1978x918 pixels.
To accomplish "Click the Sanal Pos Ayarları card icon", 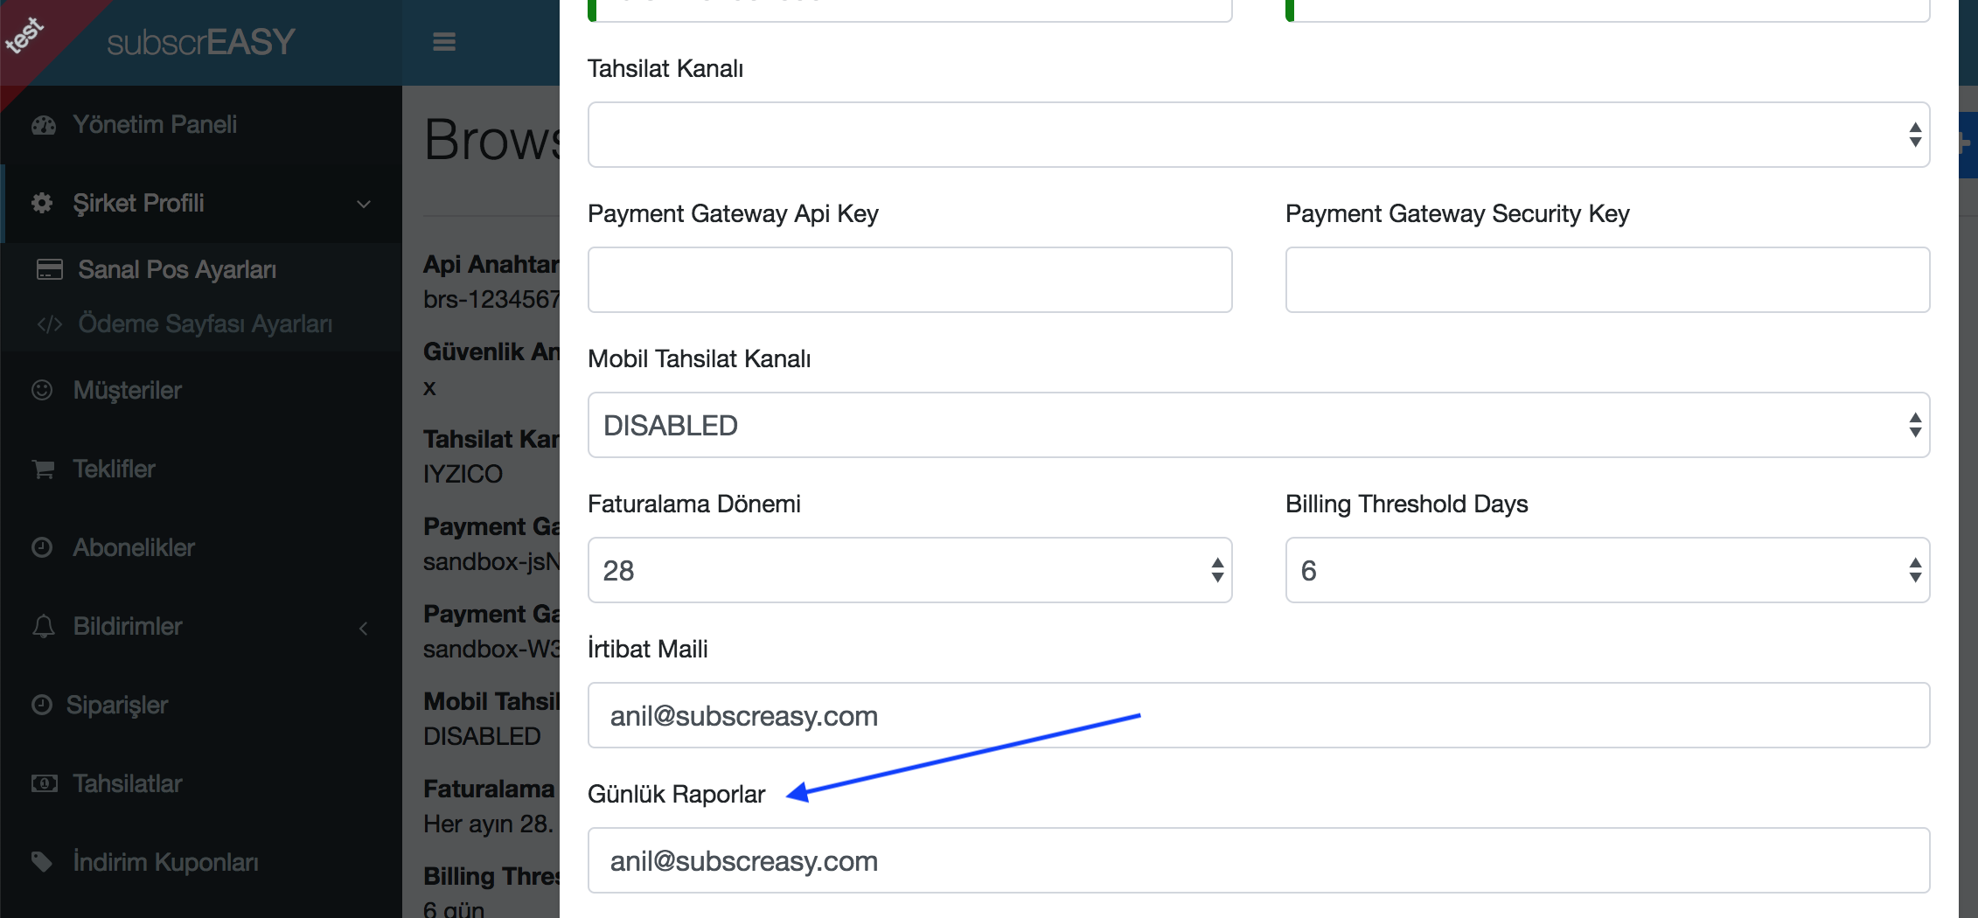I will 50,269.
